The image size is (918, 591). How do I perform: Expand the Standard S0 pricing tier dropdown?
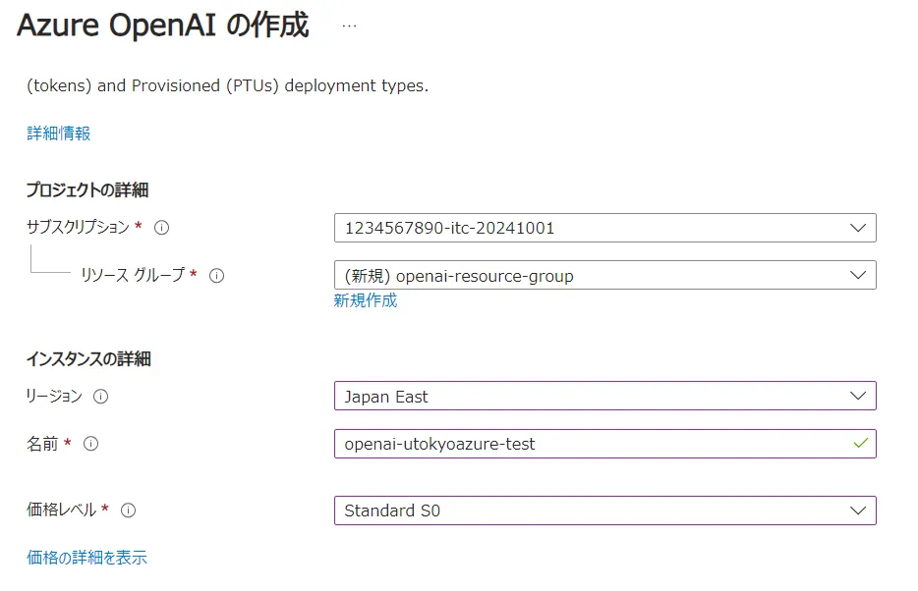pos(604,510)
